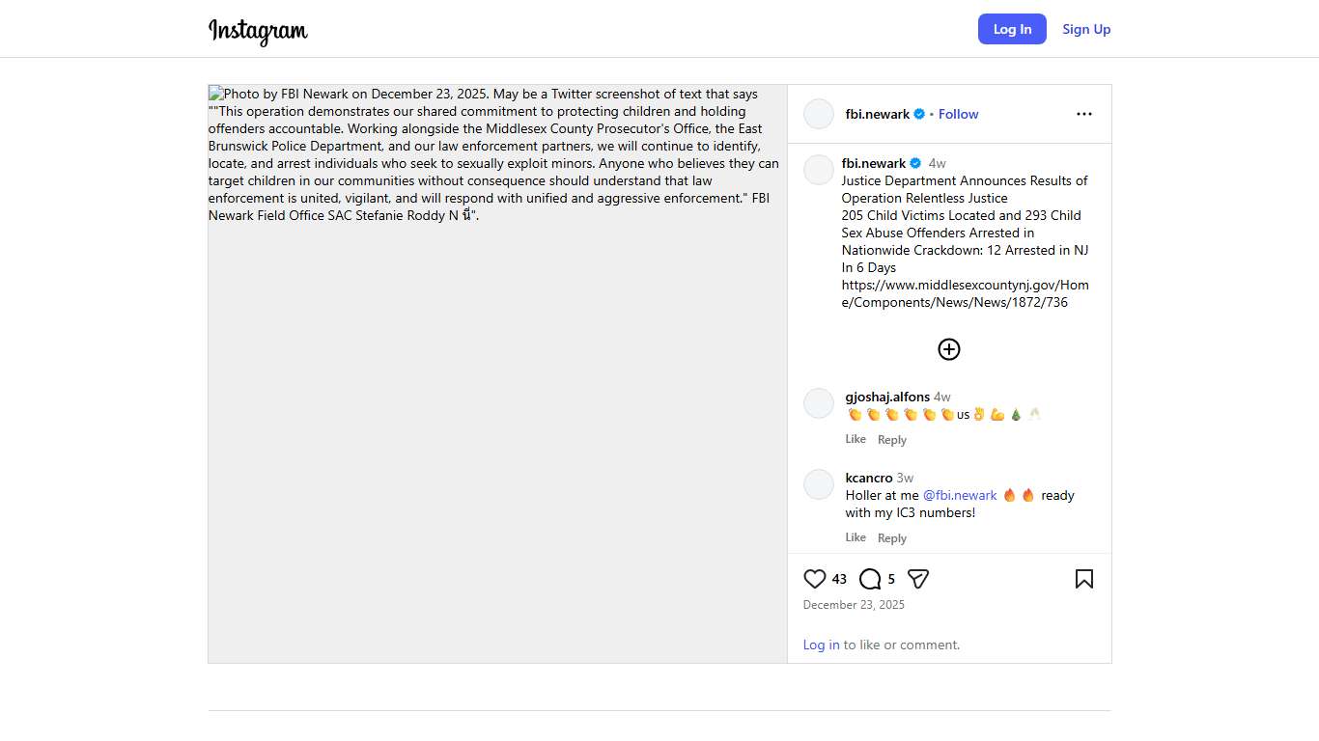Follow the fbi.newark account
1319x741 pixels.
958,114
